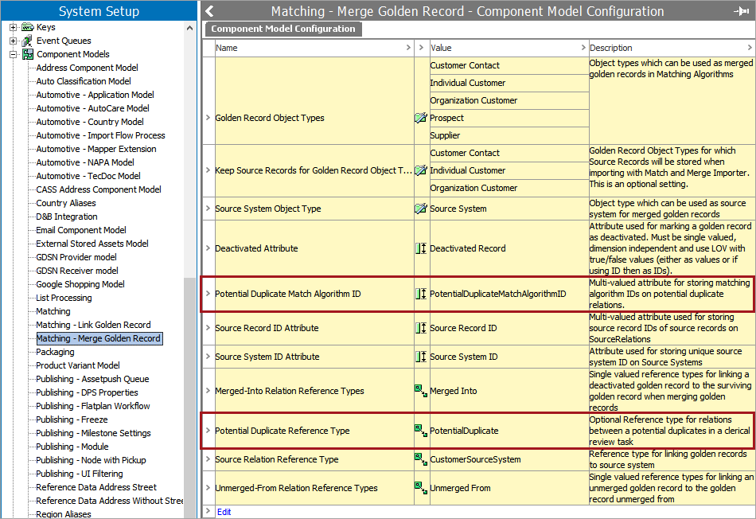Click the Keep Source Records row edit icon
Viewport: 756px width, 519px height.
[421, 170]
